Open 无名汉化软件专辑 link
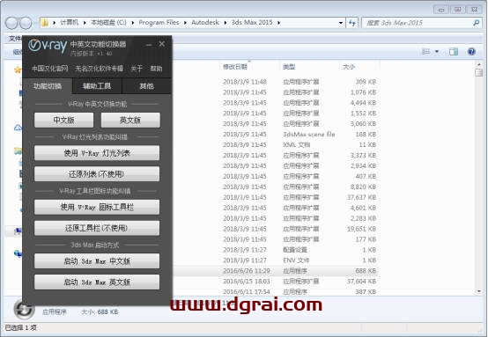The height and width of the screenshot is (337, 488). point(99,69)
